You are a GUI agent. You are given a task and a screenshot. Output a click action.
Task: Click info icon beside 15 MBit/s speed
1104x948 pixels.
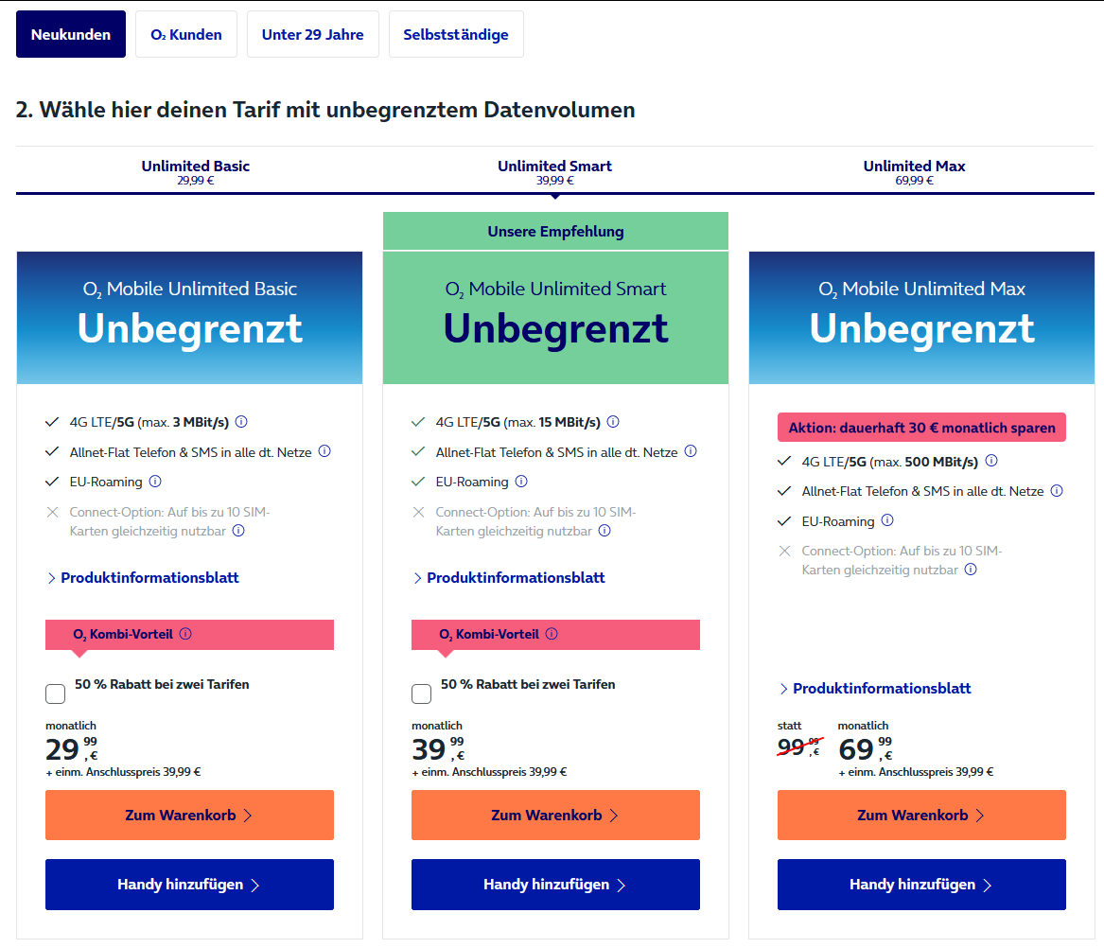coord(613,422)
